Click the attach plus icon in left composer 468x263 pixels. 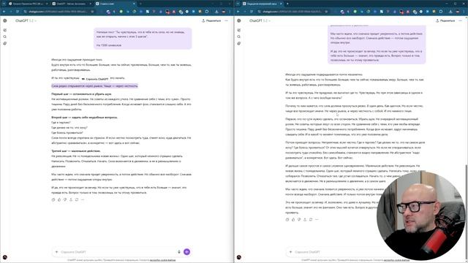(57, 252)
